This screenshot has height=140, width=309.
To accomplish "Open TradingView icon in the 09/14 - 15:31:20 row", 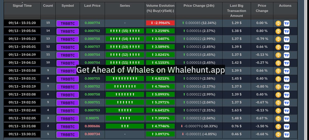I will pos(287,23).
